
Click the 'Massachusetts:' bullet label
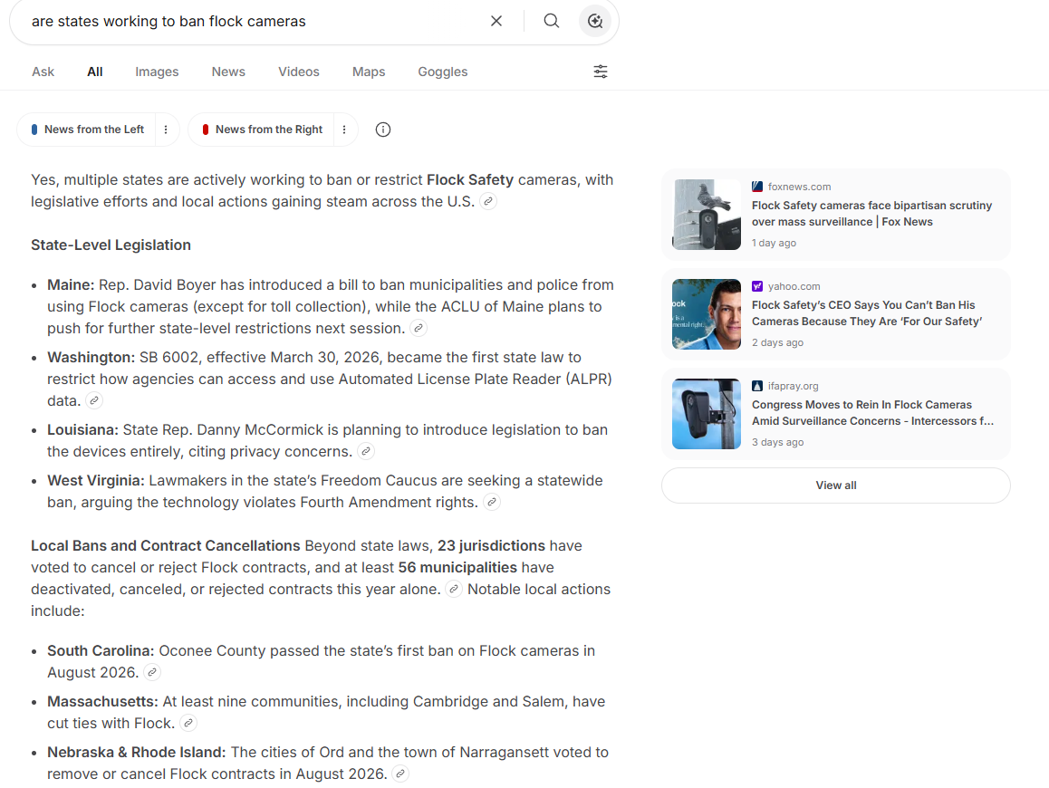pos(102,702)
